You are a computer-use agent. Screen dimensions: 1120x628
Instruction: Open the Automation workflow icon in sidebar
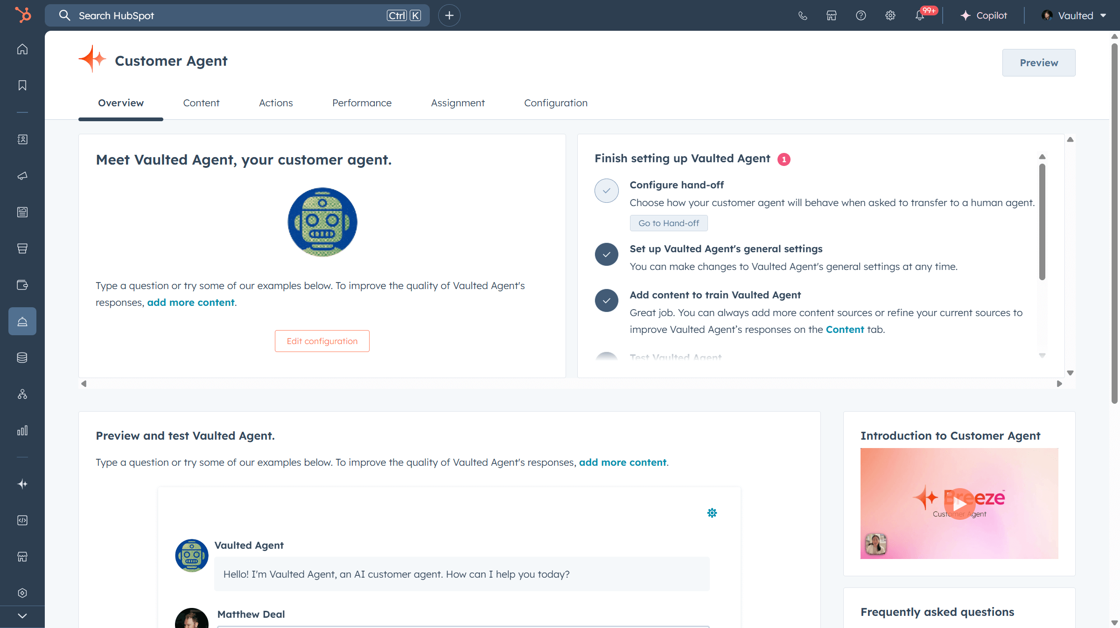pyautogui.click(x=22, y=394)
